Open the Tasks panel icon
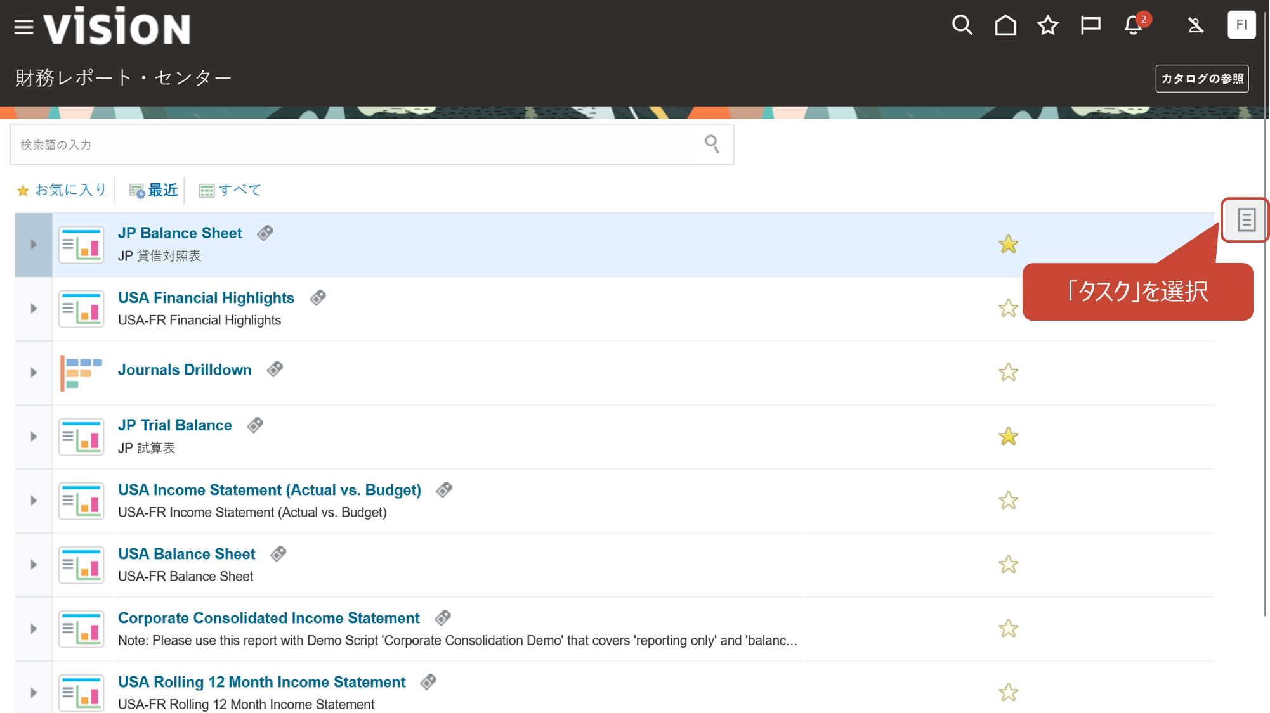This screenshot has width=1270, height=713. tap(1245, 220)
